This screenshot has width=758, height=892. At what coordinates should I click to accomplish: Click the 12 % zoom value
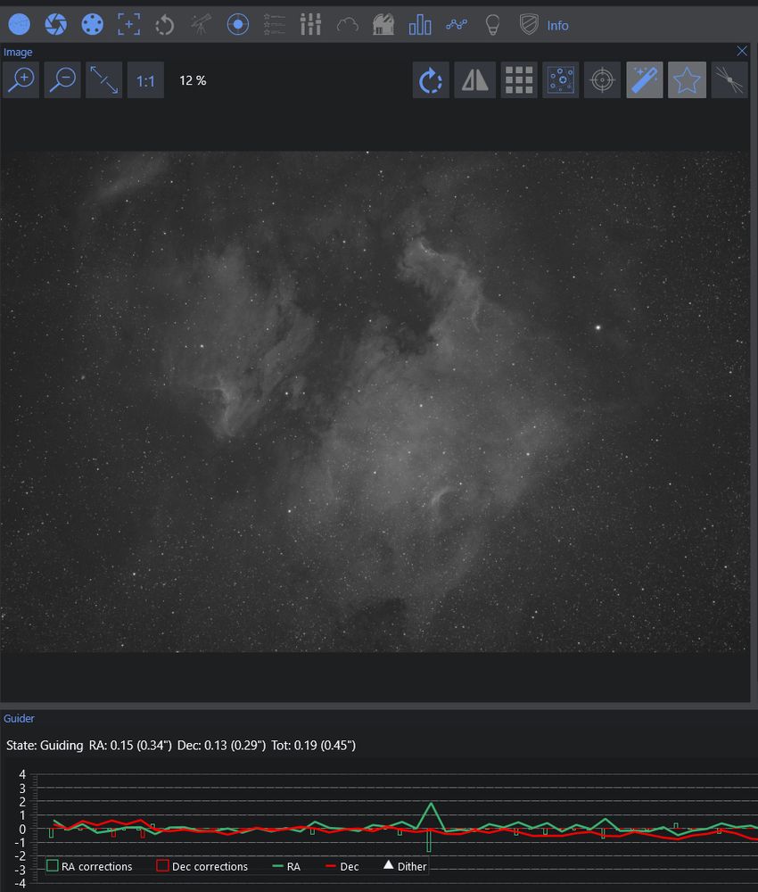[193, 80]
